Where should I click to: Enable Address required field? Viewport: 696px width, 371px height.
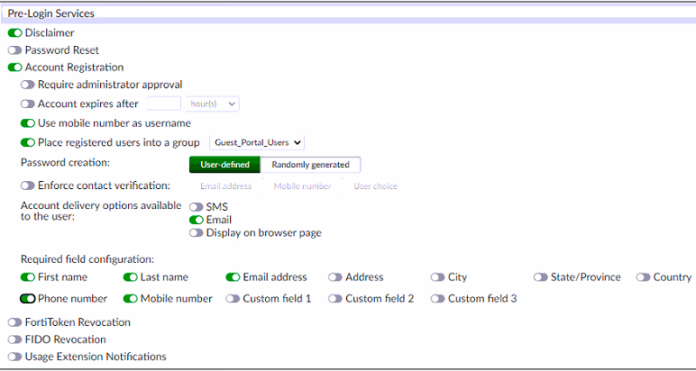coord(335,277)
